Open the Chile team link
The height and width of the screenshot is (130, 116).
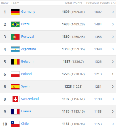(25, 124)
